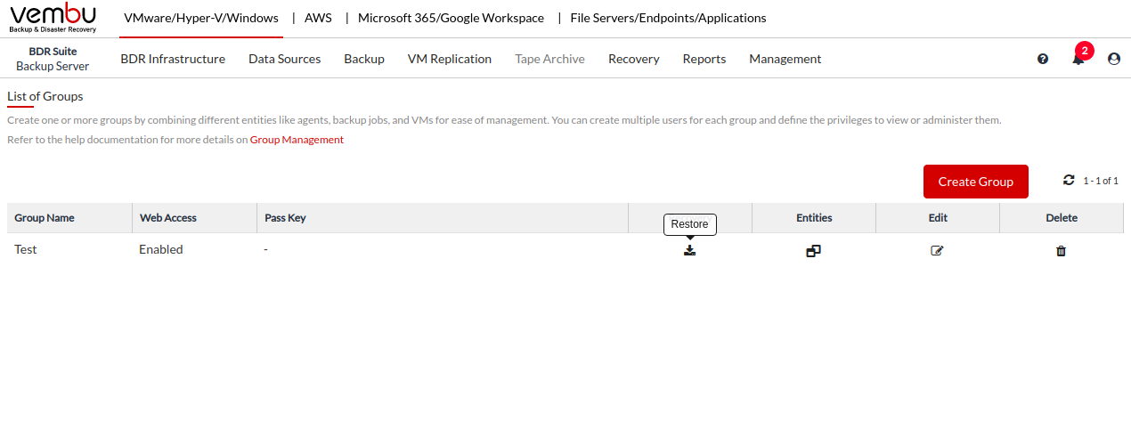Expand the Data Sources menu
The width and height of the screenshot is (1131, 429).
coord(284,59)
